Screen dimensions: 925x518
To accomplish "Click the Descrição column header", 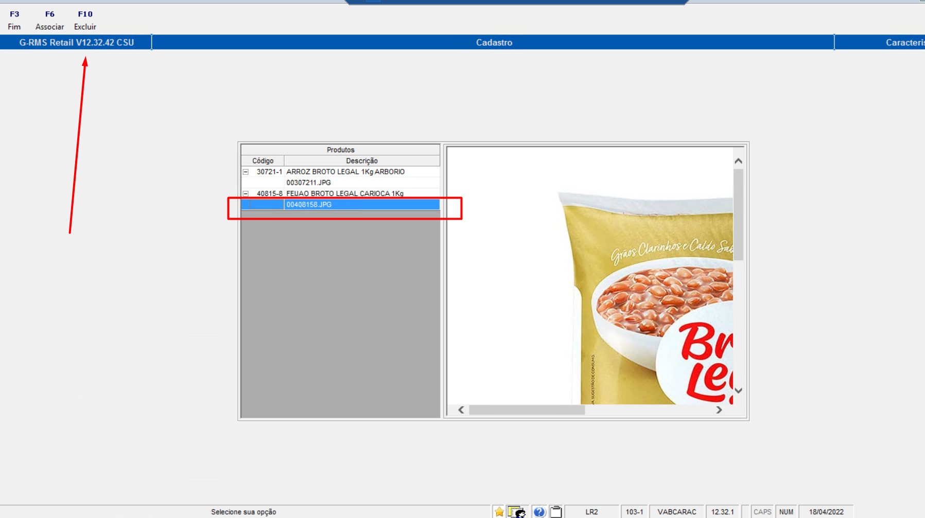I will pyautogui.click(x=362, y=161).
